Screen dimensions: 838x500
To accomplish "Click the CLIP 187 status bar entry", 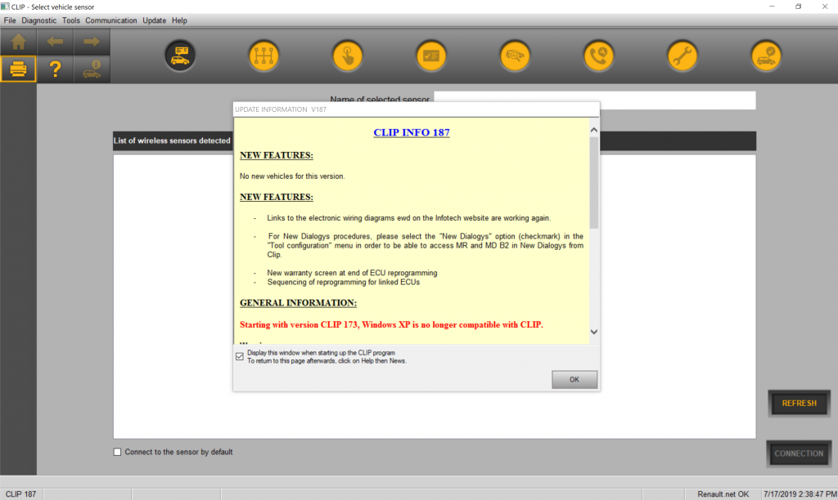I will [20, 494].
